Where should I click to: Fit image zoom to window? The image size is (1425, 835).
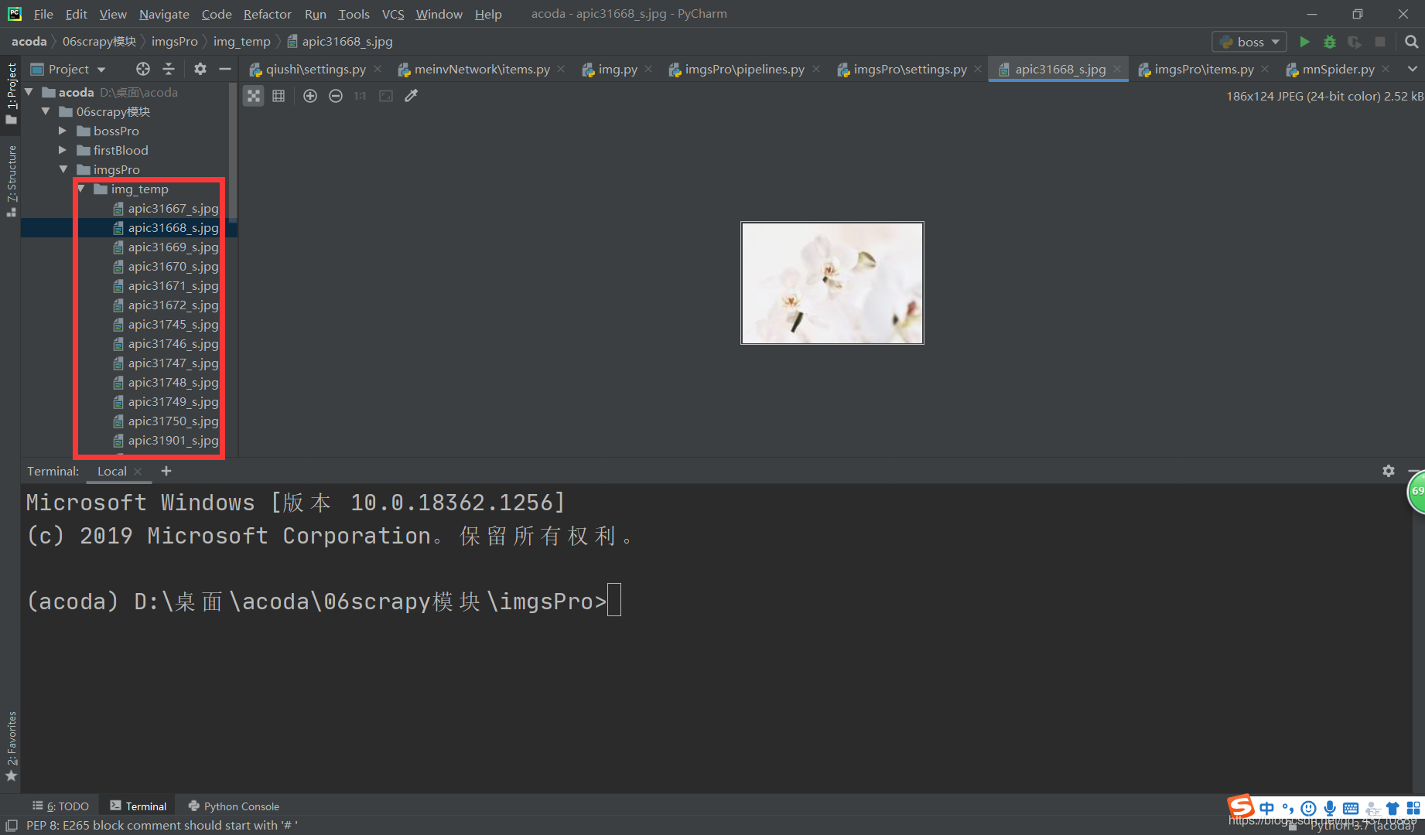[386, 96]
